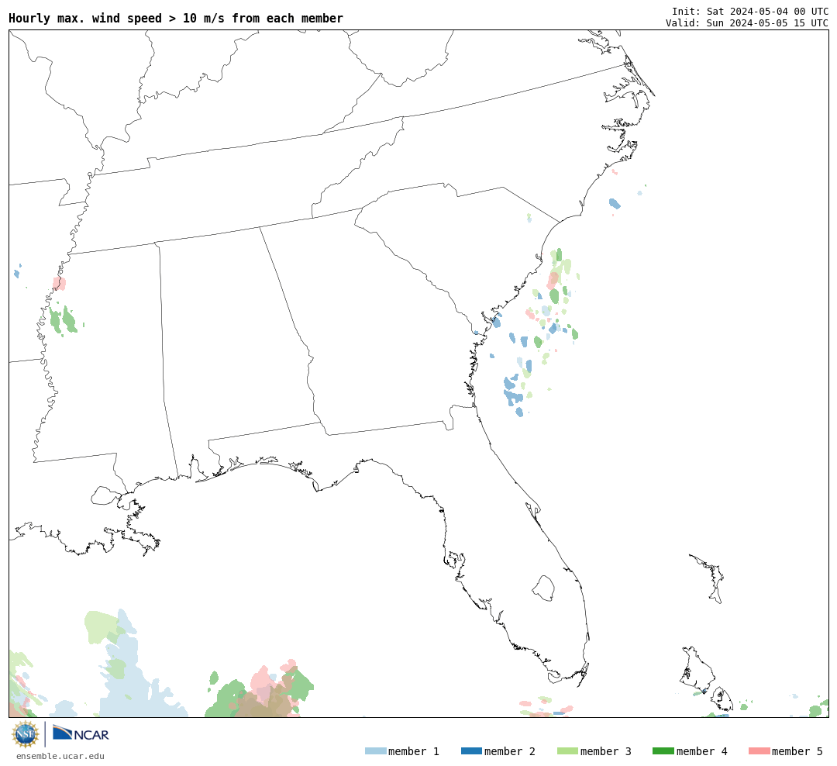Click the 'member 2' legend label
The width and height of the screenshot is (837, 766).
click(510, 751)
